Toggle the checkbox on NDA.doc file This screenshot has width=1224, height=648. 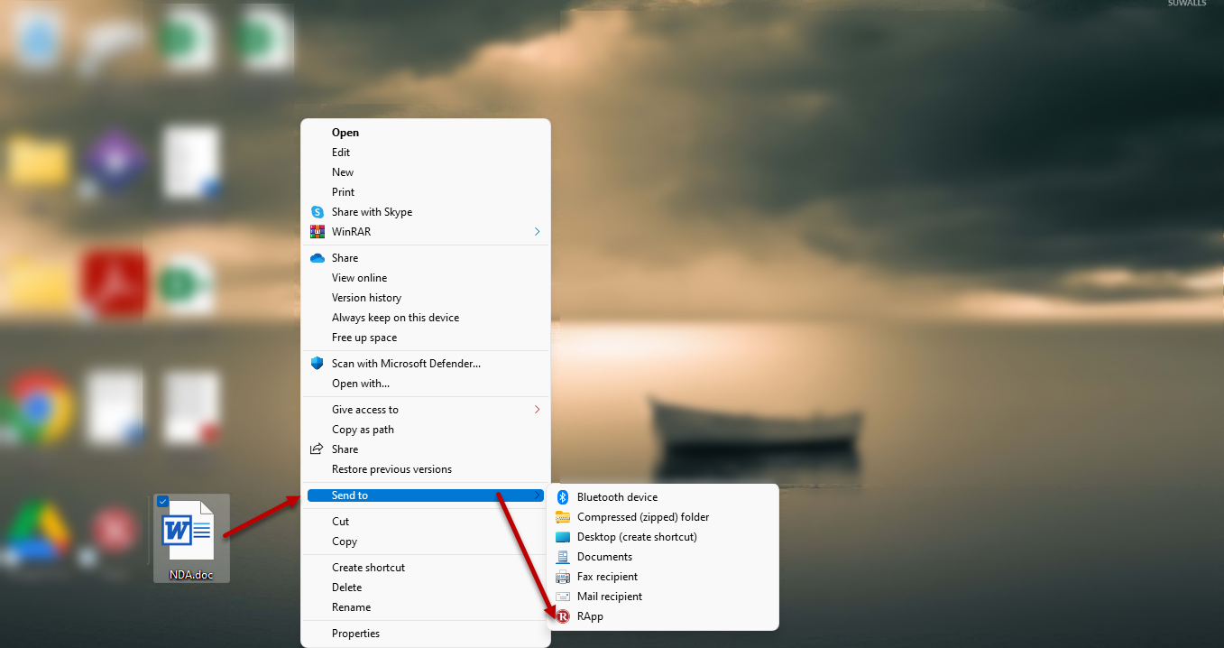pyautogui.click(x=162, y=502)
